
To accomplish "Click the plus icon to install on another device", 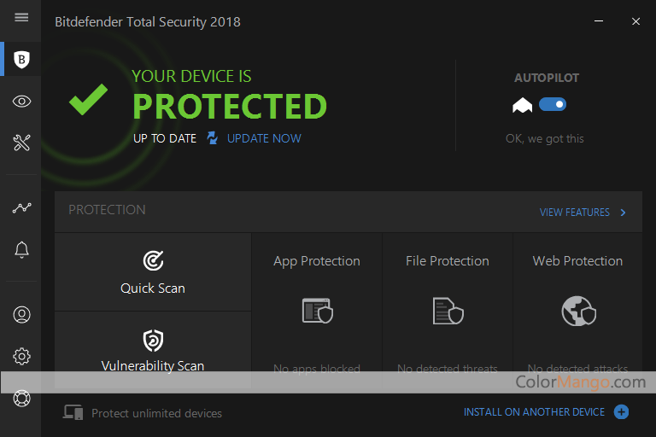I will tap(621, 412).
